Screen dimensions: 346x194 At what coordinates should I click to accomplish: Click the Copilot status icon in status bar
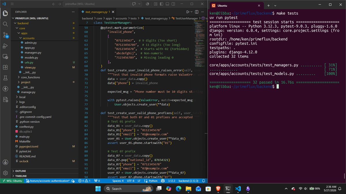[x=163, y=181]
